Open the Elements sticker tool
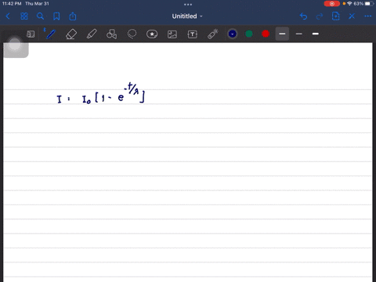This screenshot has width=376, height=282. (x=152, y=34)
